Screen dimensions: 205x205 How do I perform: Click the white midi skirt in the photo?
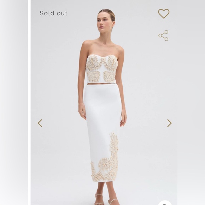tap(102, 133)
